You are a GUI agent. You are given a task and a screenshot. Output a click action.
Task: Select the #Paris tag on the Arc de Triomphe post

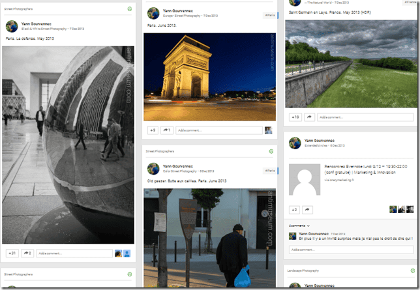tap(270, 15)
